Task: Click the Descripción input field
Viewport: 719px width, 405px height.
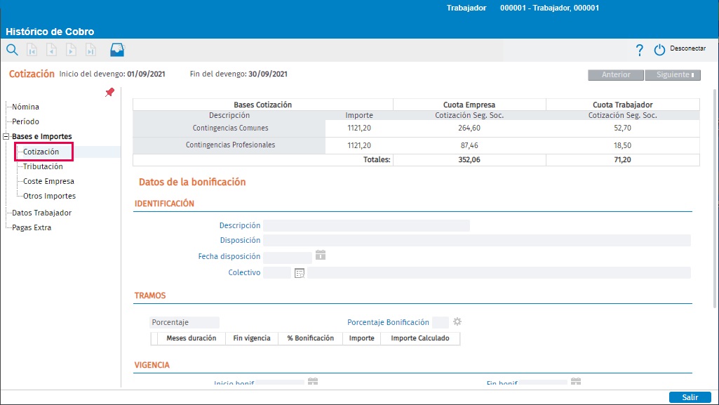Action: 366,225
